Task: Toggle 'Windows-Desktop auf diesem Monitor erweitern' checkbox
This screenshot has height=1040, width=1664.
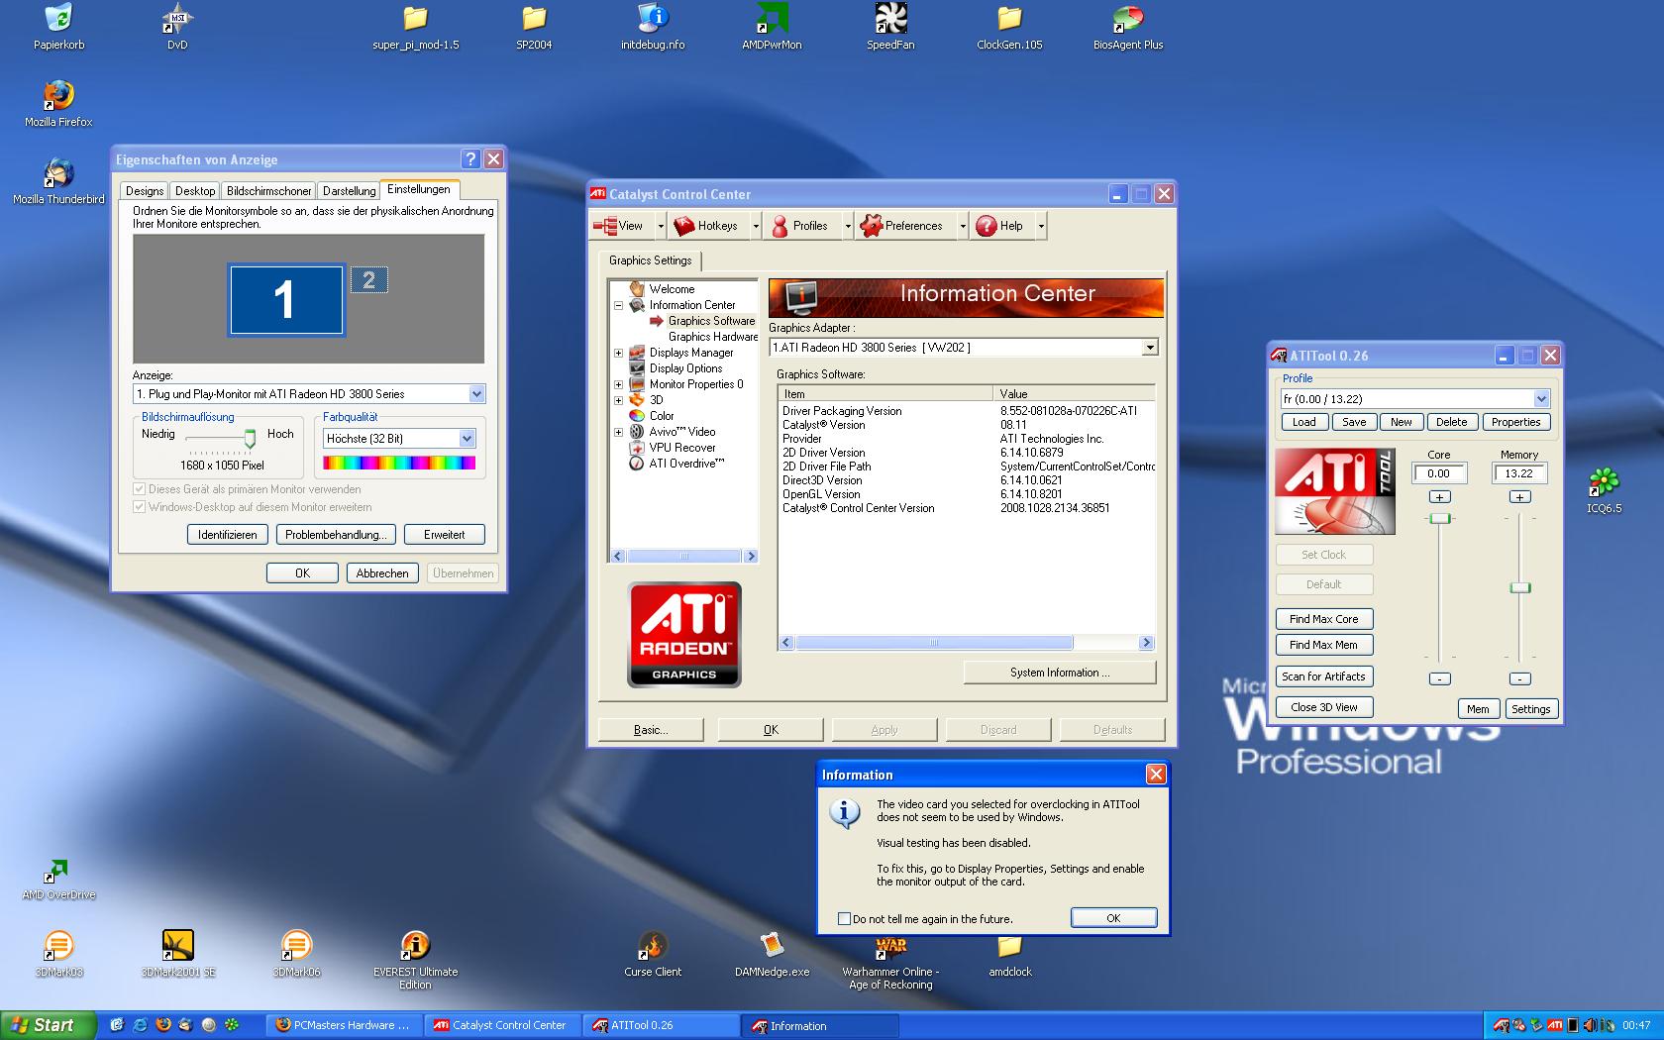Action: point(139,507)
